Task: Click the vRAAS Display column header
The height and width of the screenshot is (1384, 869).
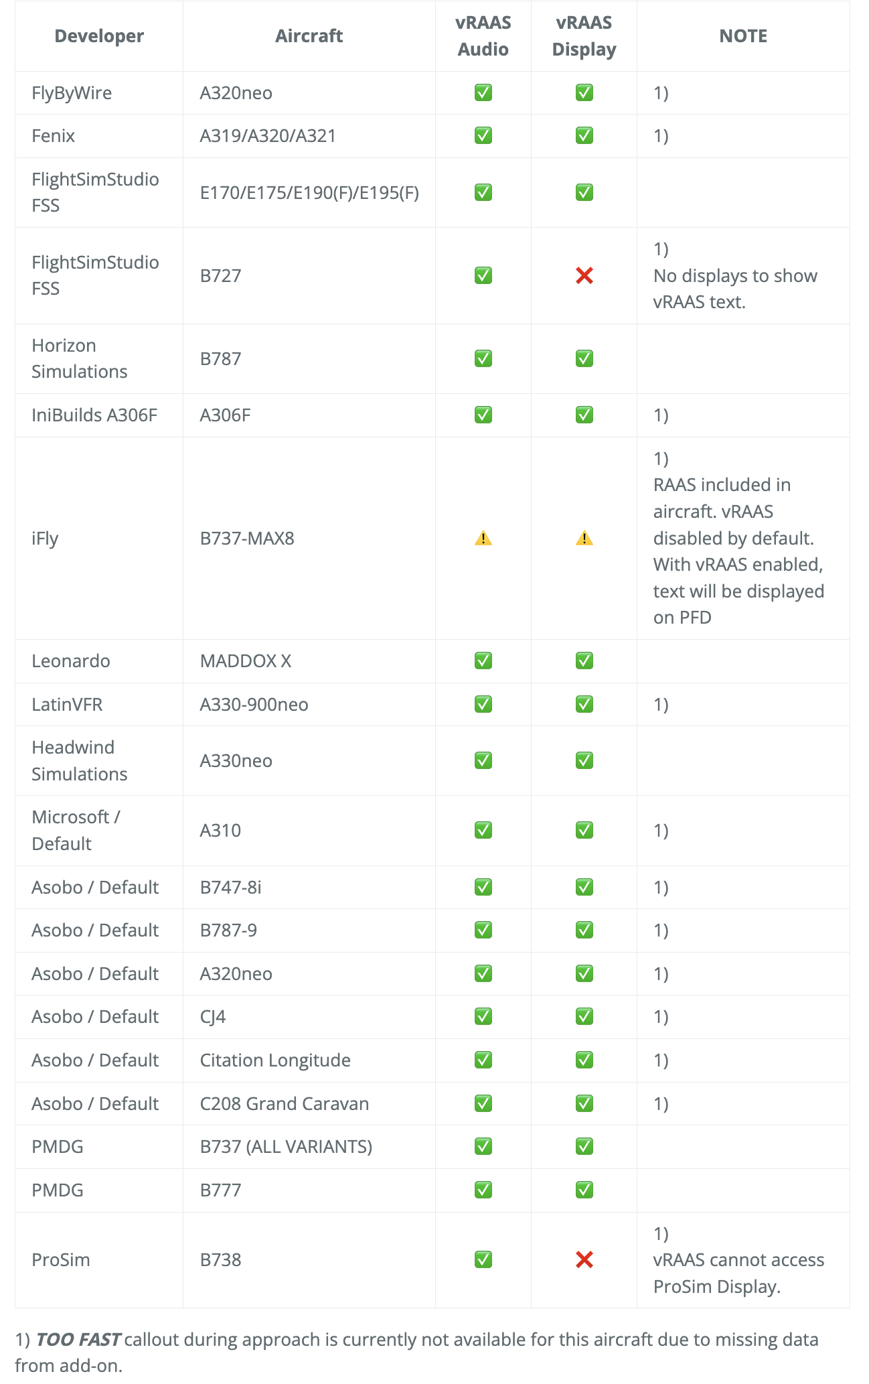Action: [x=584, y=36]
